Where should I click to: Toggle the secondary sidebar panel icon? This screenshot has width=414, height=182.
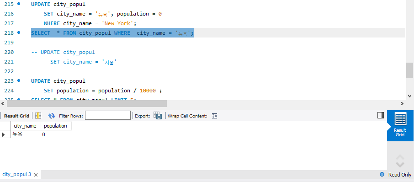(381, 115)
